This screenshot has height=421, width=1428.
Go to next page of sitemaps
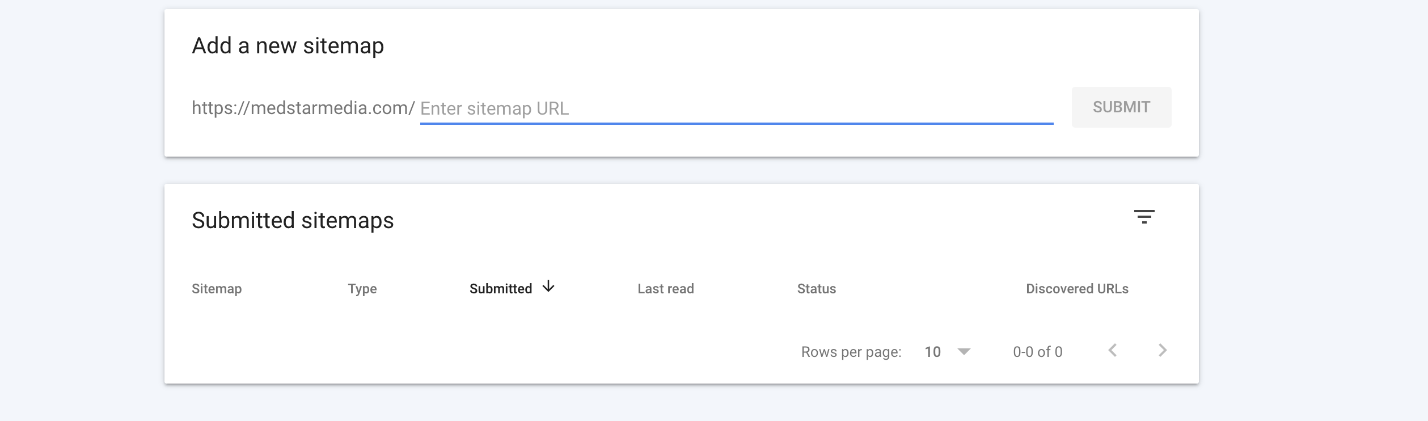(1162, 351)
